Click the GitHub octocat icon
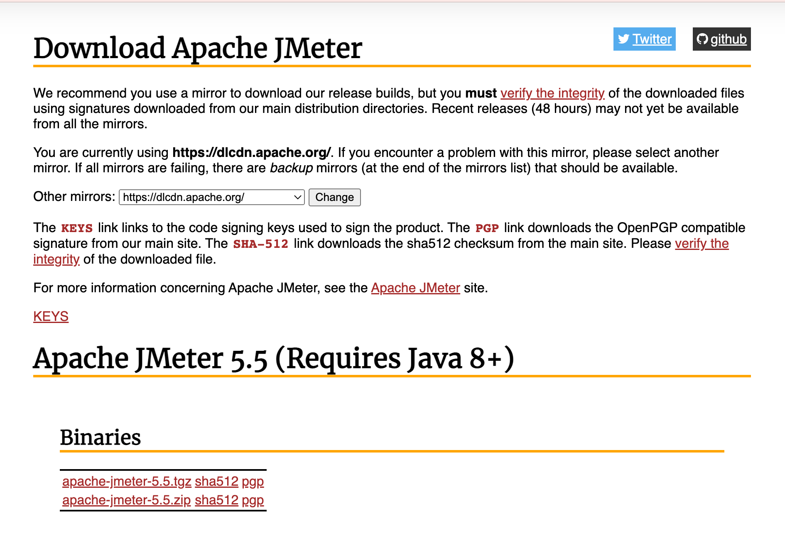Image resolution: width=785 pixels, height=548 pixels. click(x=703, y=39)
